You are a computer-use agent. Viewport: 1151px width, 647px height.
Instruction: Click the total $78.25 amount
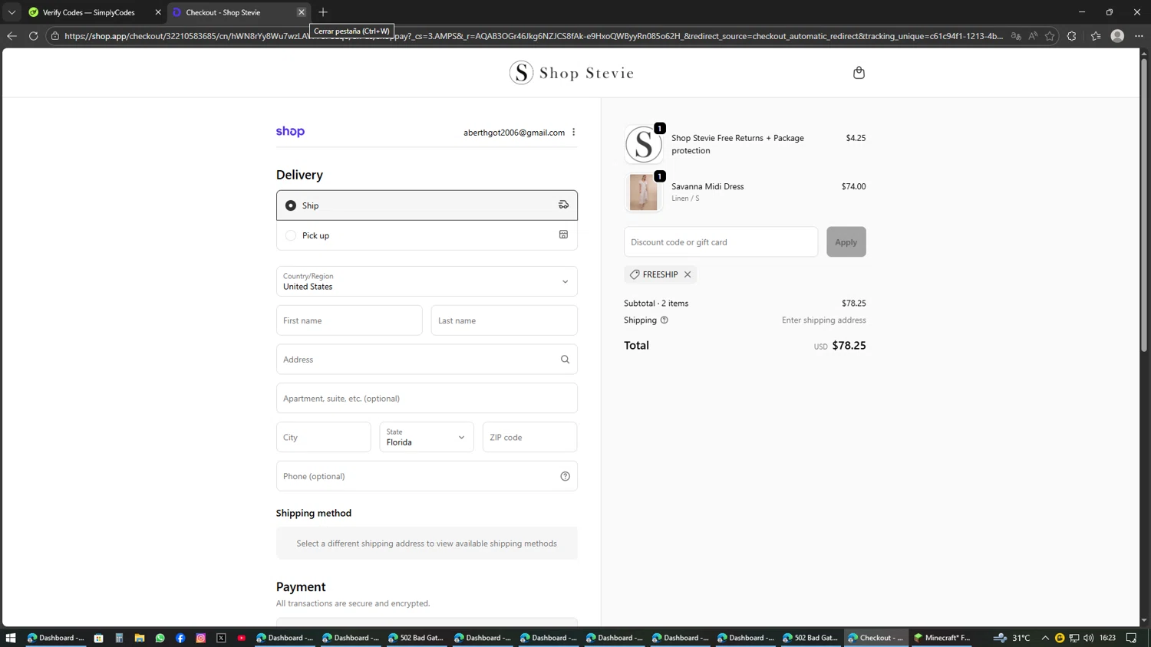coord(849,346)
